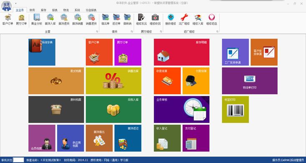Open 客户订单 from the ribbon toolbar
Viewport: 306px width, 163px height.
pyautogui.click(x=8, y=20)
